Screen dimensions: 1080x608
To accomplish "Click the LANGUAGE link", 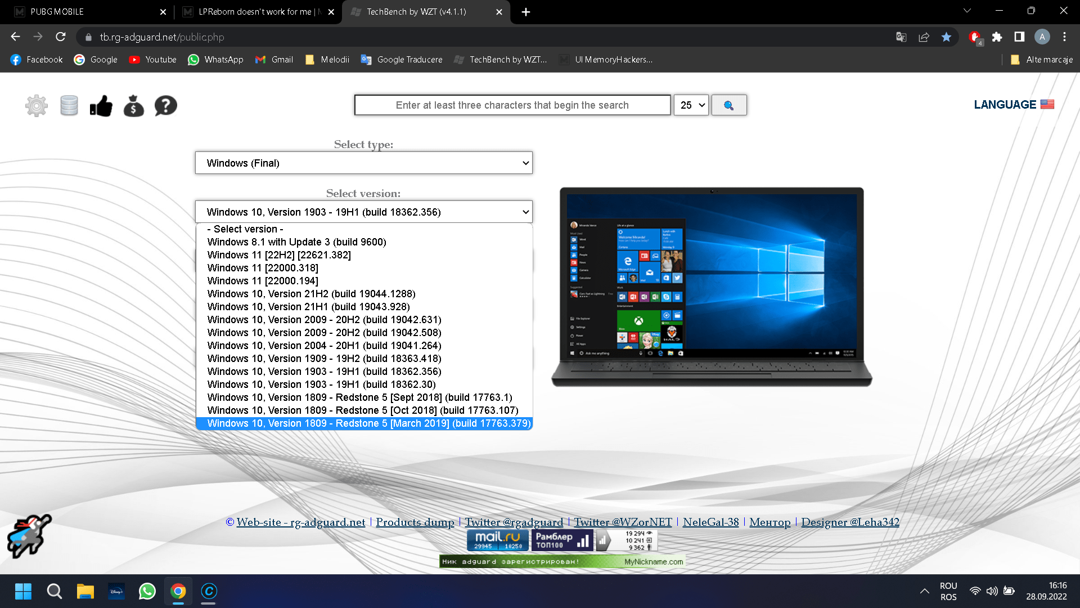I will (x=1005, y=105).
